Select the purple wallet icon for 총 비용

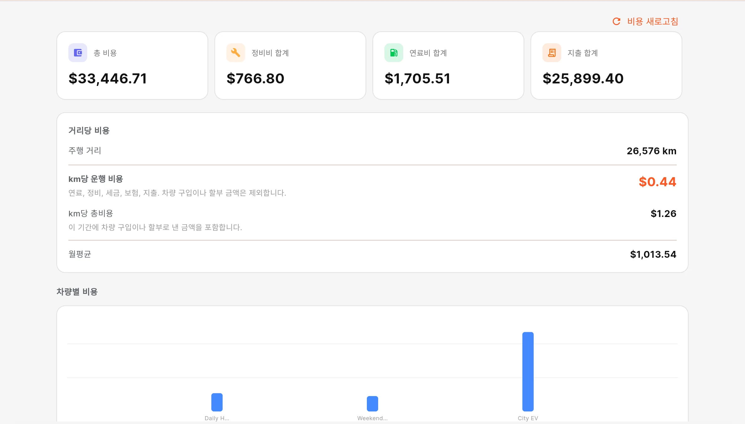pyautogui.click(x=78, y=53)
